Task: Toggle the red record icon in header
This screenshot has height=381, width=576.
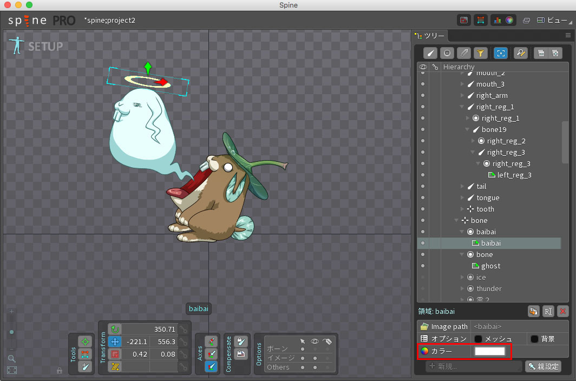Action: [x=464, y=20]
